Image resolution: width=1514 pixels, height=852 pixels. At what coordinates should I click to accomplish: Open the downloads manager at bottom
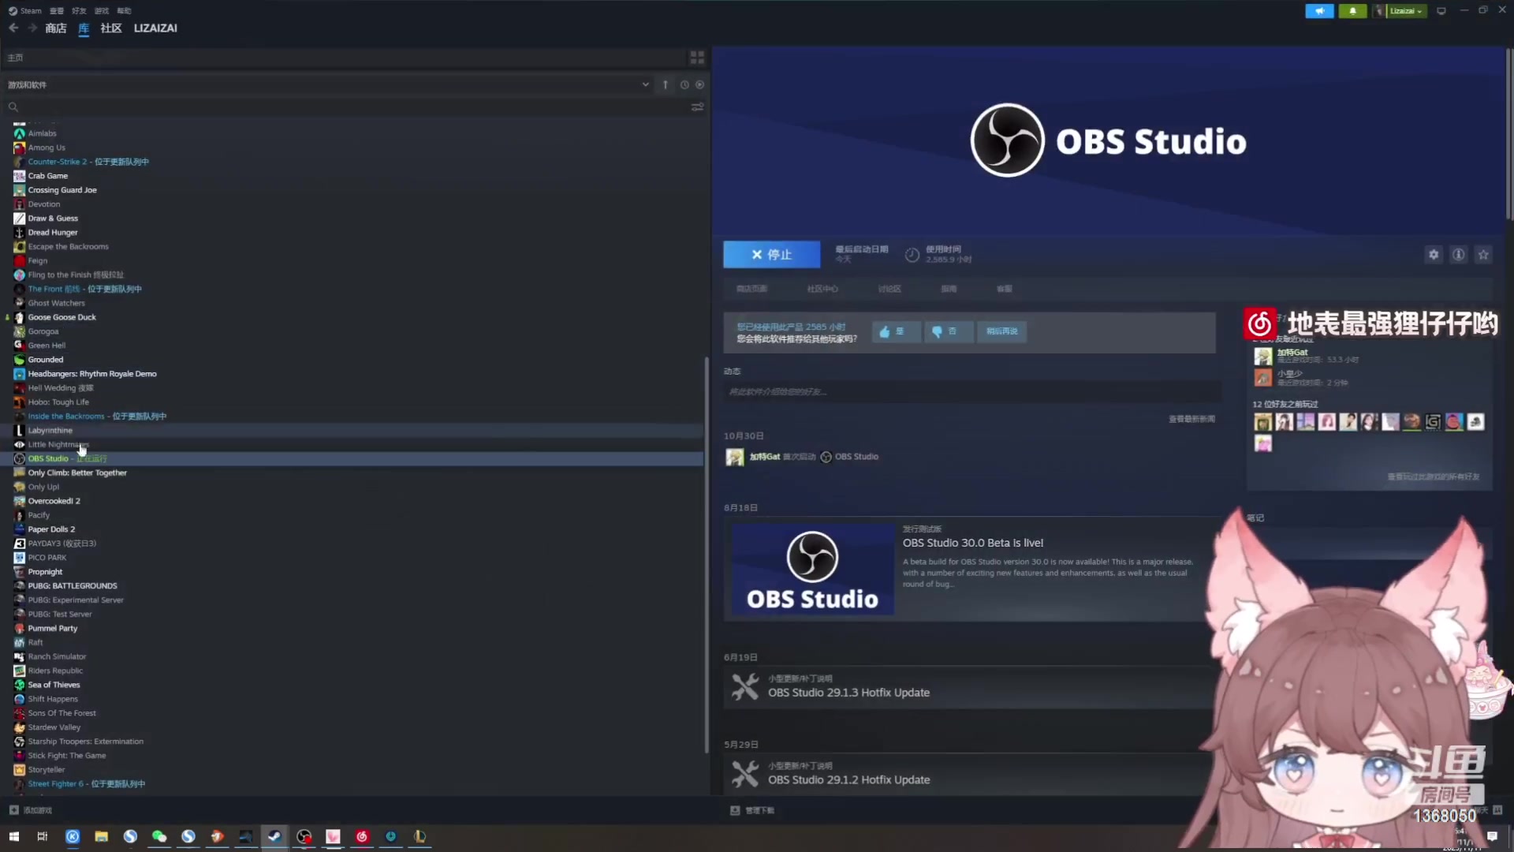(752, 810)
